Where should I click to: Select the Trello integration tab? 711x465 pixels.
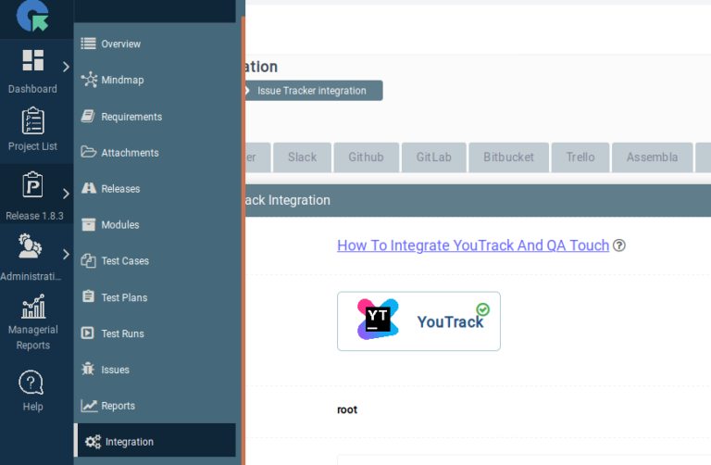pos(580,157)
